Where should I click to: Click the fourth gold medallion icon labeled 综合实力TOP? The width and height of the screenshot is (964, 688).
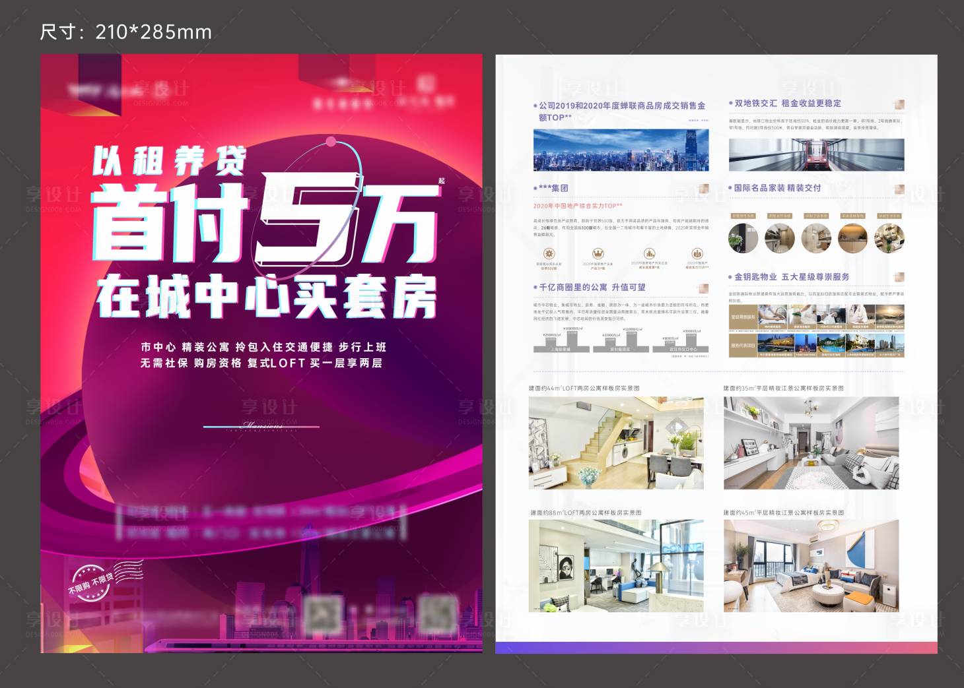click(696, 254)
